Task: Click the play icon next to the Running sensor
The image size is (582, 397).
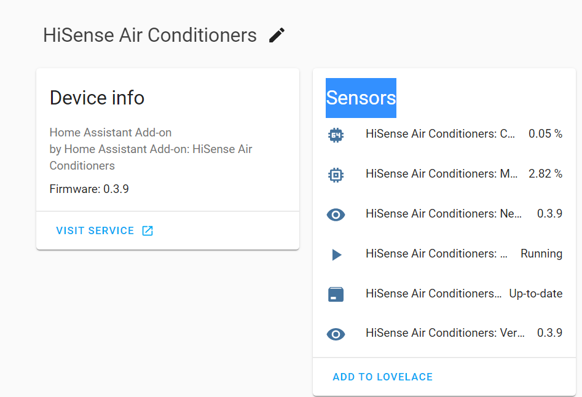Action: (x=336, y=254)
